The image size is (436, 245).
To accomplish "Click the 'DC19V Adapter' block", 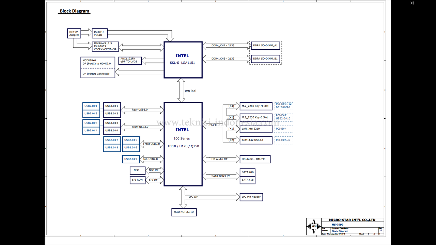I will 74,33.
